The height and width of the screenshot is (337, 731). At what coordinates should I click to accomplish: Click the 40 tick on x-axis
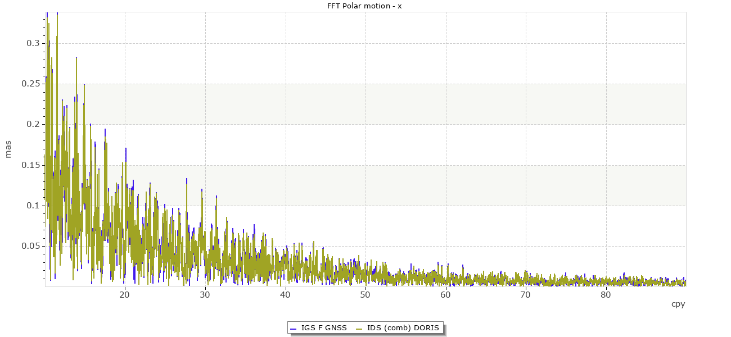[285, 295]
